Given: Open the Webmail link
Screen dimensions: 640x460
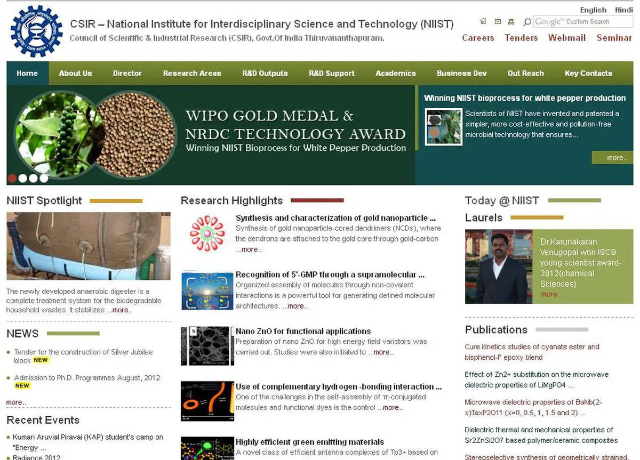Looking at the screenshot, I should (567, 38).
